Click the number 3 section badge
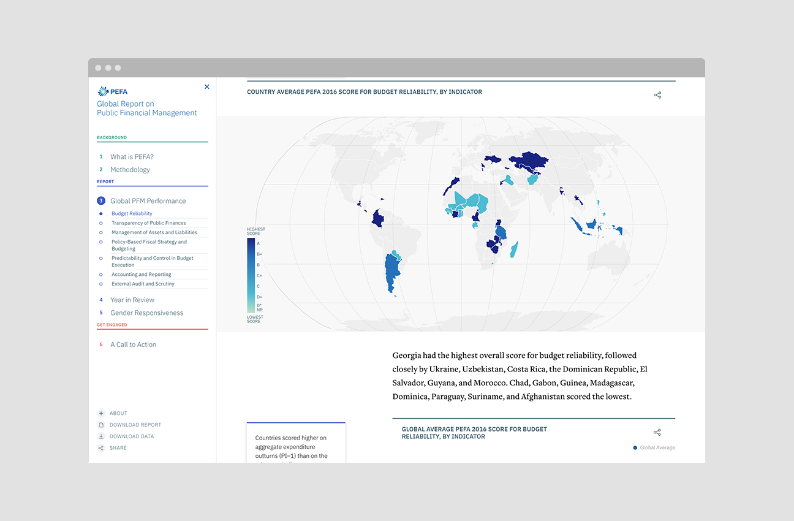The height and width of the screenshot is (521, 794). click(x=101, y=201)
